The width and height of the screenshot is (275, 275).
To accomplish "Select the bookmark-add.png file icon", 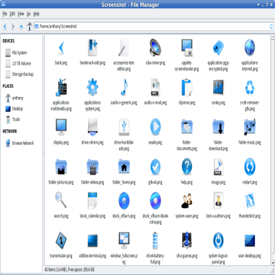I will click(x=92, y=47).
